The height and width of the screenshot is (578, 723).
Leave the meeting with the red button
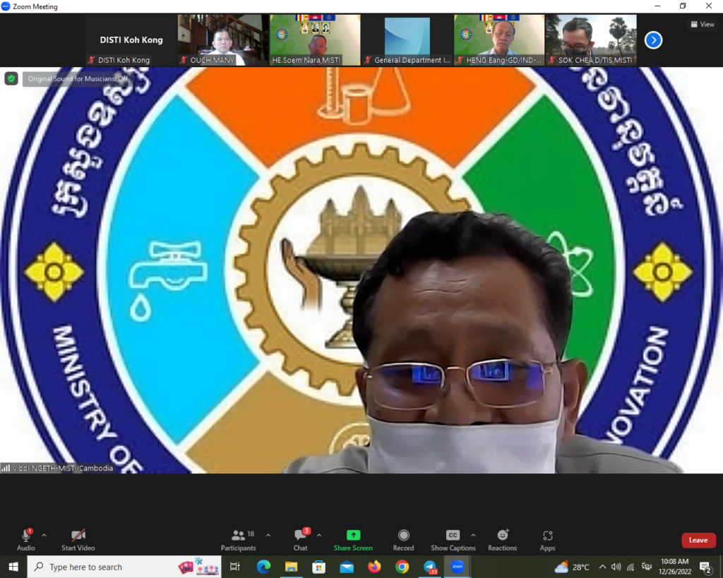[698, 541]
